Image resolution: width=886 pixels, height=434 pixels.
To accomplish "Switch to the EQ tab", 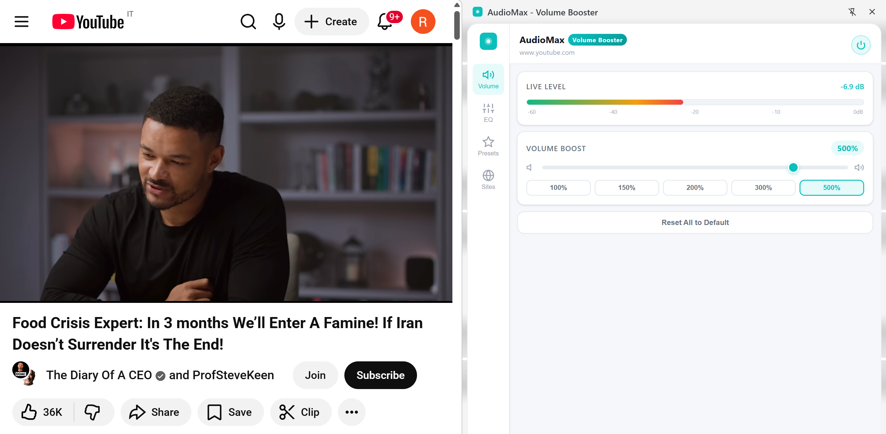I will (x=488, y=113).
